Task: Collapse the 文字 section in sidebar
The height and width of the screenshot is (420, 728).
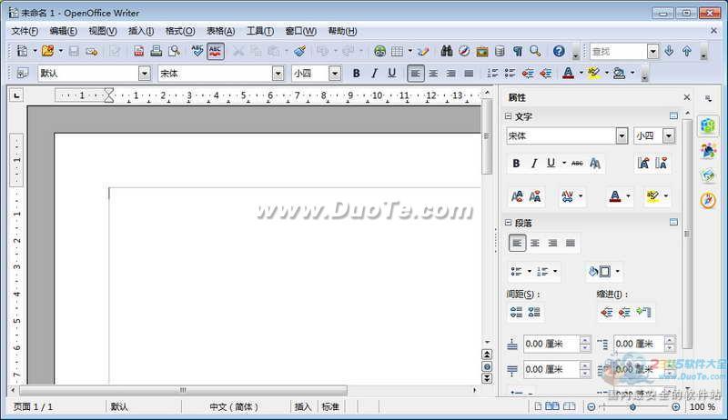Action: click(x=508, y=116)
